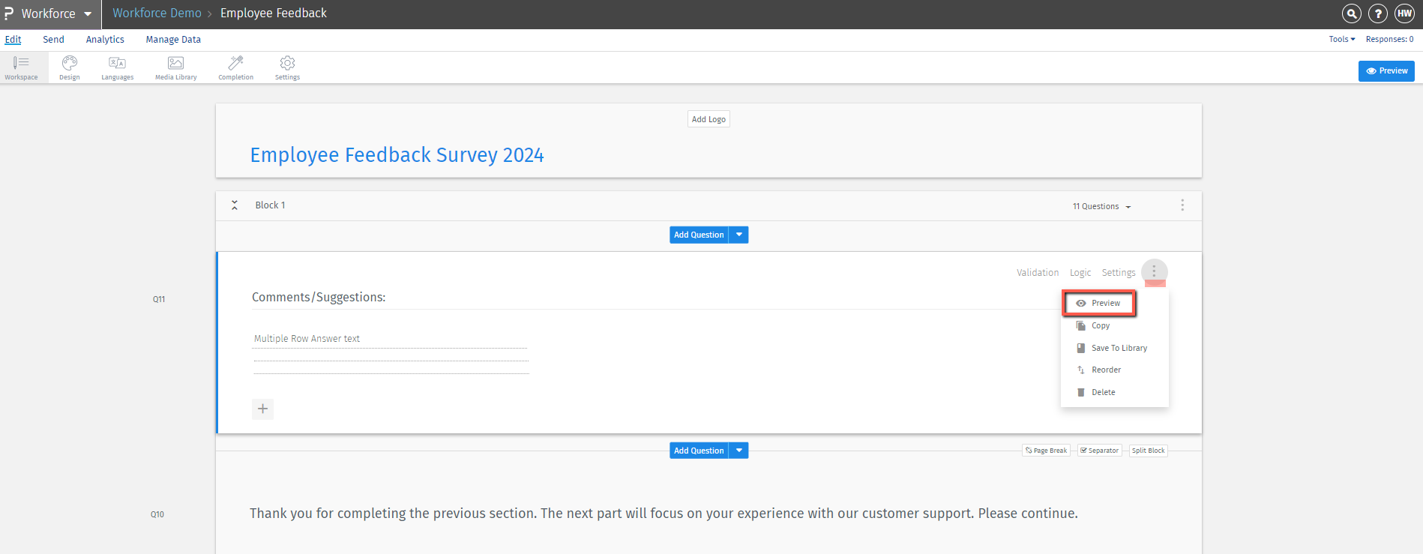1423x554 pixels.
Task: Click the Responses: 0 counter
Action: (1389, 39)
